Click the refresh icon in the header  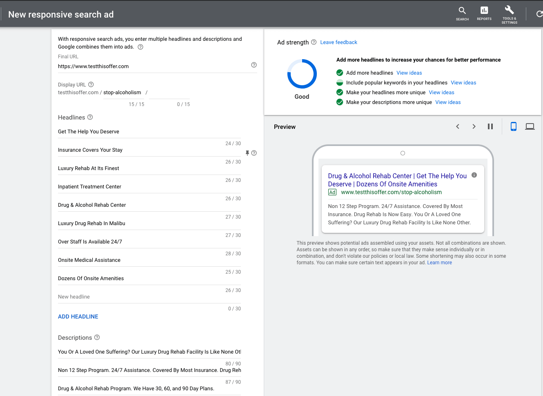539,14
